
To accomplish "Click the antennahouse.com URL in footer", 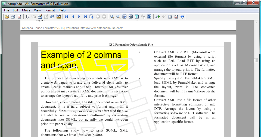I will [x=101, y=28].
